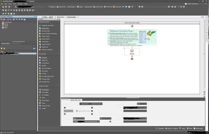Open the View menu
209x134 pixels.
point(10,4)
